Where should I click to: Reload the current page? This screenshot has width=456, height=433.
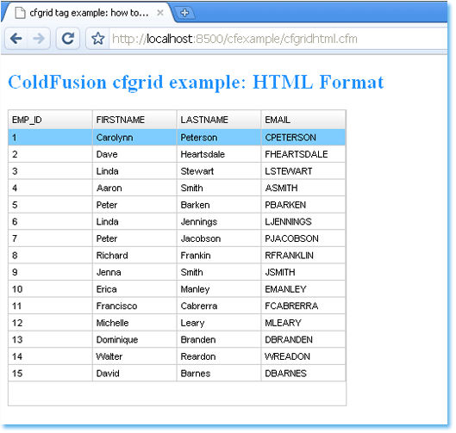point(68,39)
